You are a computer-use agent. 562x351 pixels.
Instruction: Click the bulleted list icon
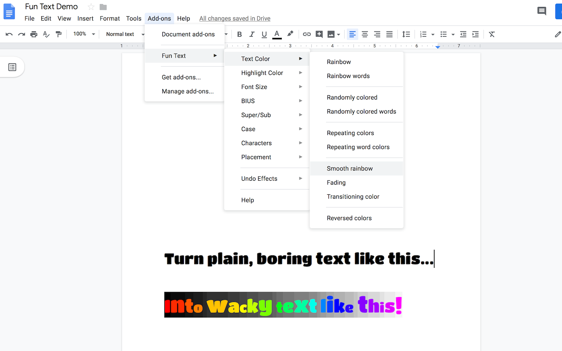pyautogui.click(x=443, y=34)
